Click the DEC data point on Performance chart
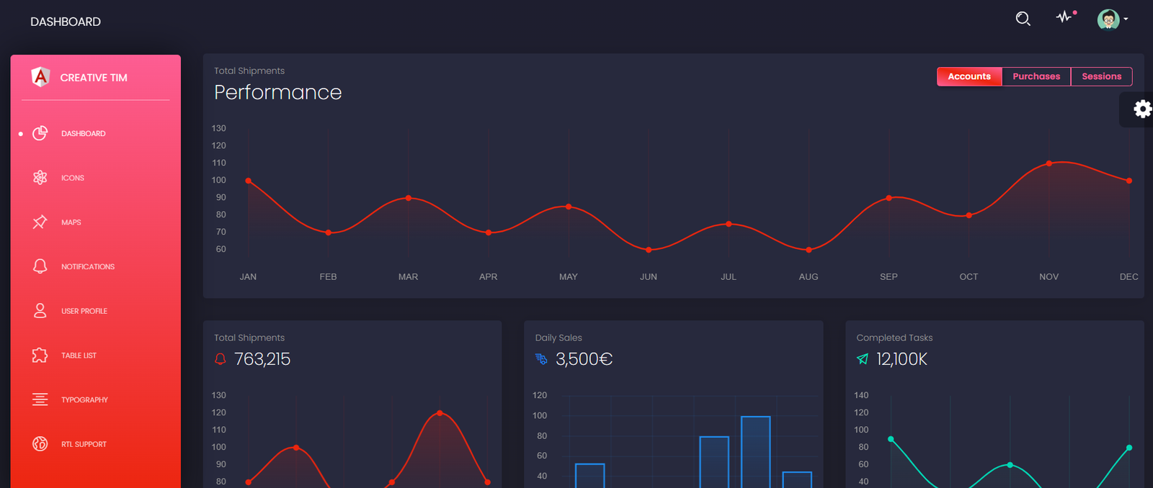 1129,181
